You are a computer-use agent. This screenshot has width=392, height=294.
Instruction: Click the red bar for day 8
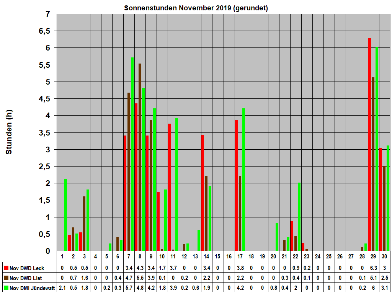(136, 177)
